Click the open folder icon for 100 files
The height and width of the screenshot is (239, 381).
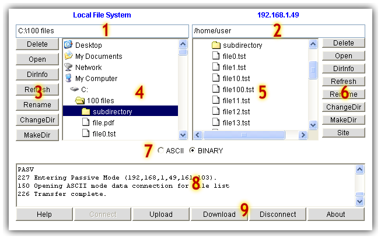[80, 100]
